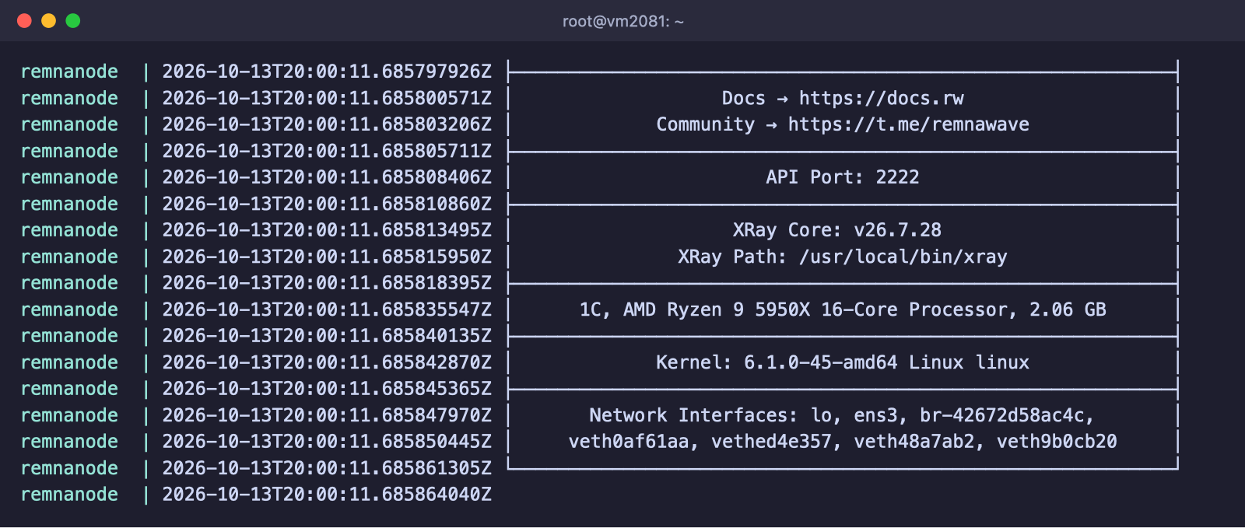The image size is (1245, 528).
Task: Click timestamp ending 685797926Z
Action: (x=327, y=72)
